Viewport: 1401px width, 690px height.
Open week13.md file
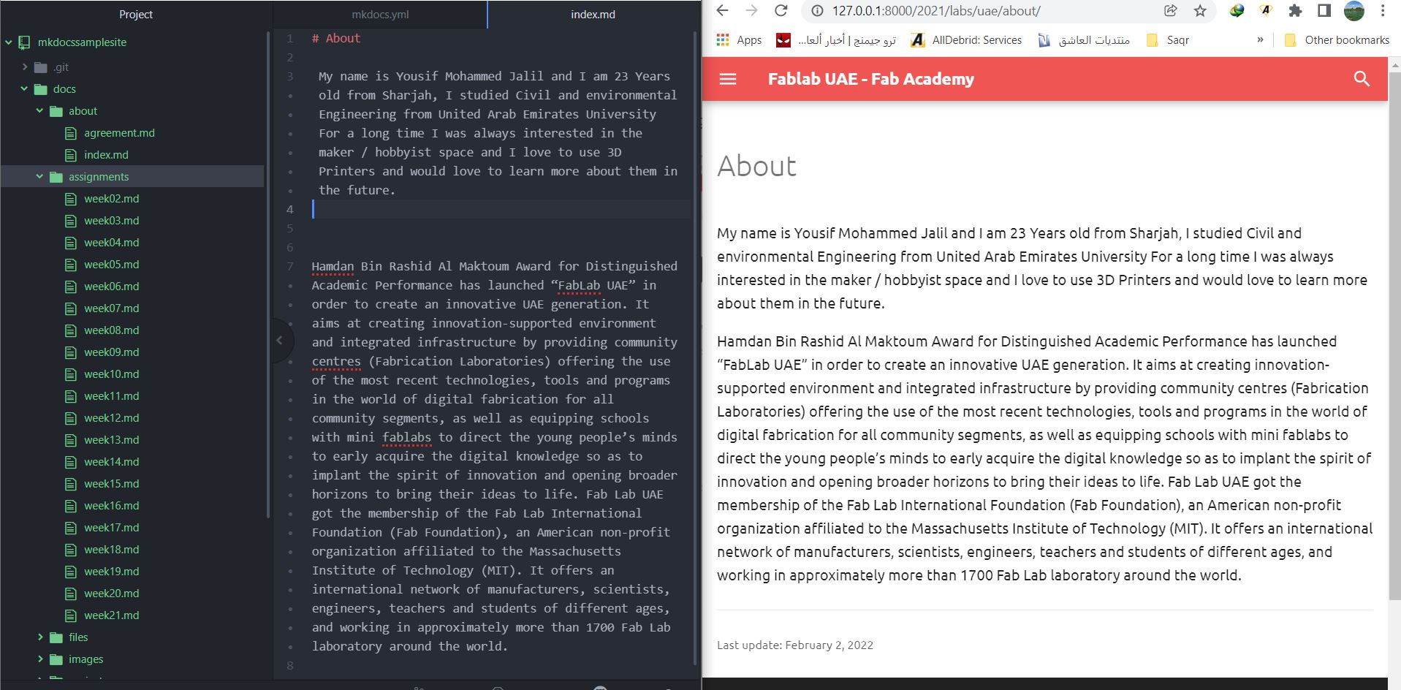(x=111, y=440)
